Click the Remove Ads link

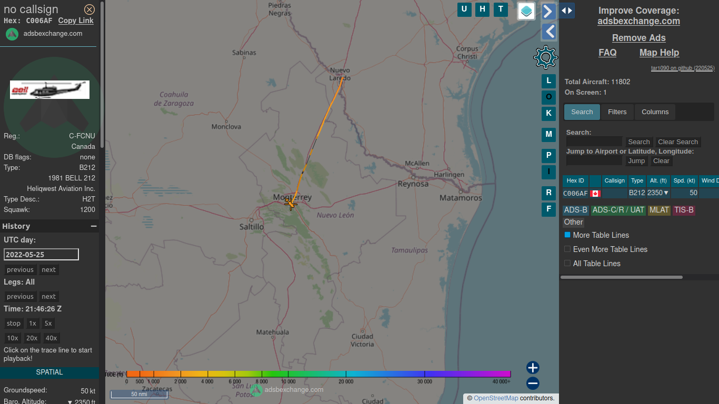click(638, 38)
